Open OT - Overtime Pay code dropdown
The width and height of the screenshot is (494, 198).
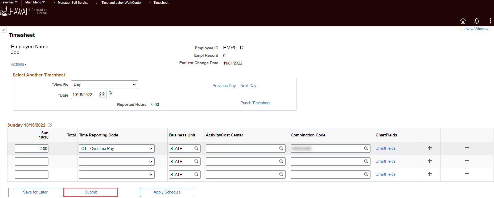(117, 149)
